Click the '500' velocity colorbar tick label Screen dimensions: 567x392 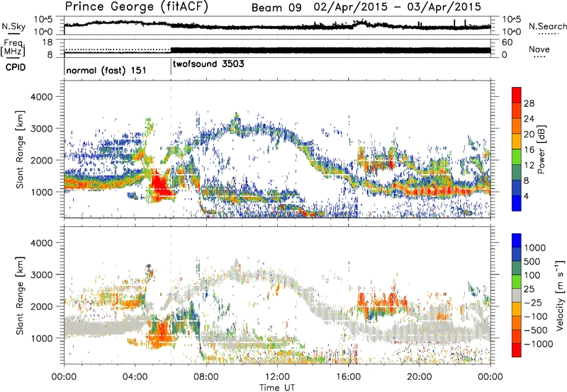click(x=532, y=261)
